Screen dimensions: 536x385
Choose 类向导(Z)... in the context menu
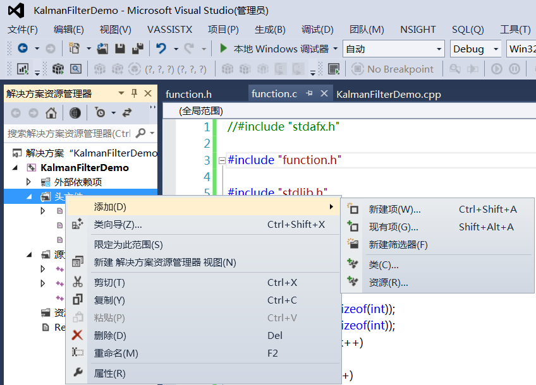[x=204, y=224]
